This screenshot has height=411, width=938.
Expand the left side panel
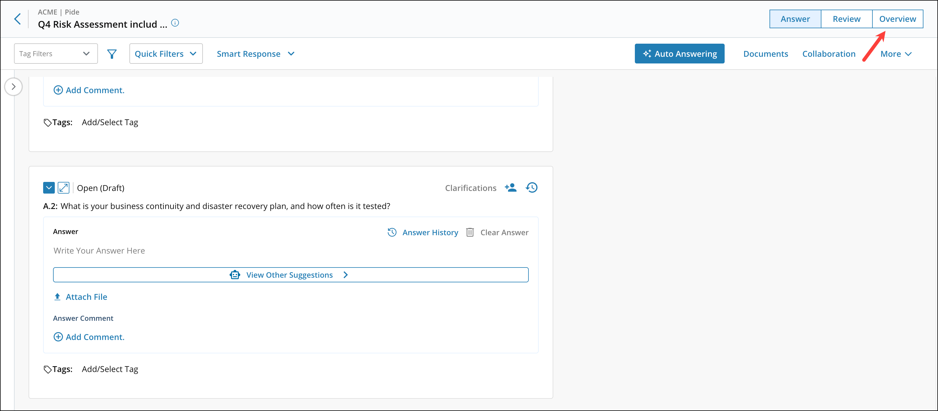pyautogui.click(x=13, y=86)
